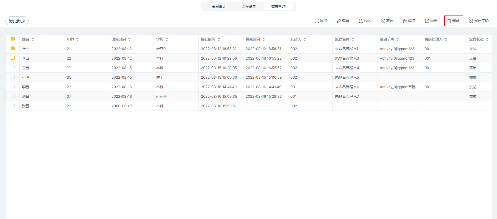Click the 博士 education cell
This screenshot has height=219, width=497.
click(x=176, y=77)
